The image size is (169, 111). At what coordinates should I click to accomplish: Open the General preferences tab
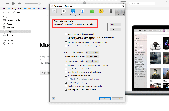pyautogui.click(x=54, y=12)
